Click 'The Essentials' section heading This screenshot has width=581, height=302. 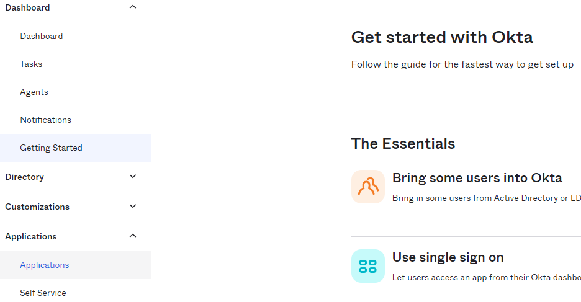[403, 144]
